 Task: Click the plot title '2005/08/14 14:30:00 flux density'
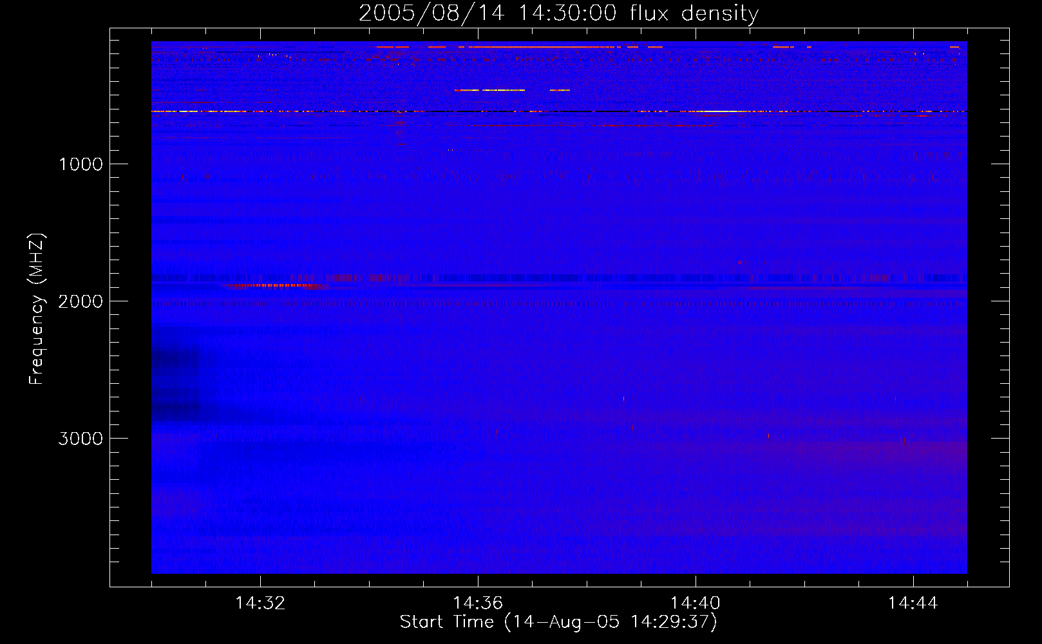coord(558,13)
